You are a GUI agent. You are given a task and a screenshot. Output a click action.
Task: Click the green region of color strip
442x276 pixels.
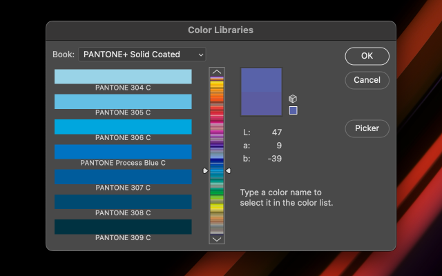click(217, 192)
